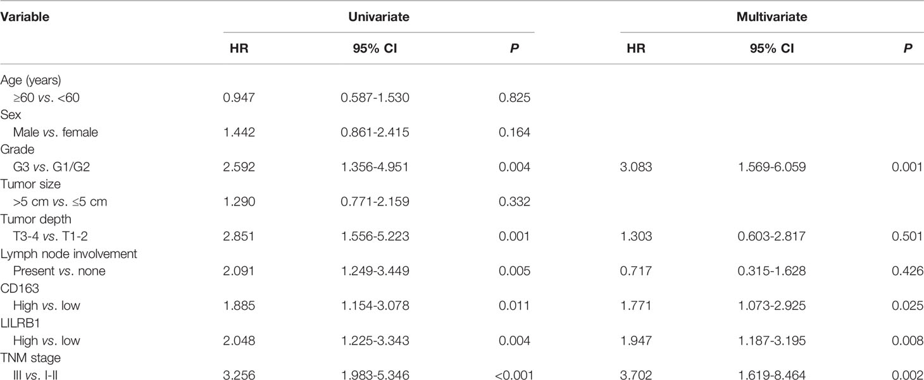Select the univariate P value <0.001

pyautogui.click(x=514, y=376)
